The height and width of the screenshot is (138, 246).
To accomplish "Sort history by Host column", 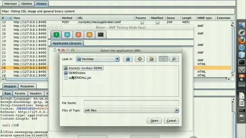I will click(x=36, y=18).
